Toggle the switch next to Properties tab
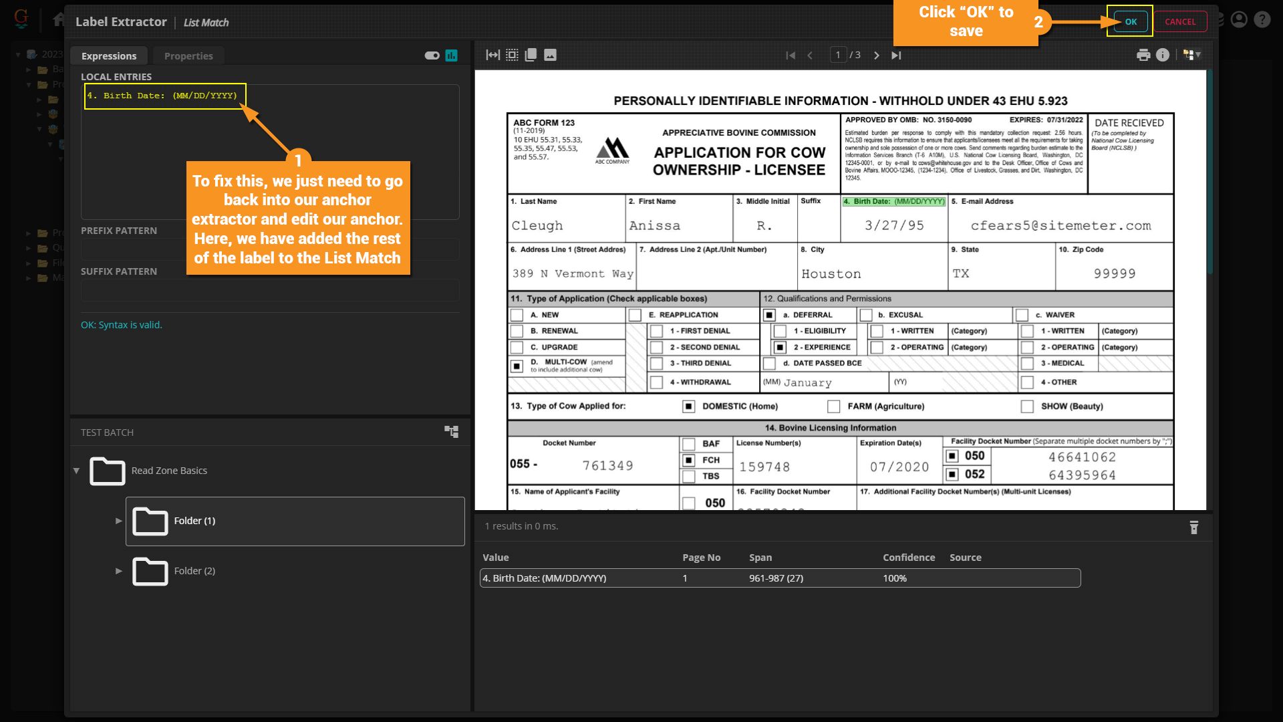Image resolution: width=1283 pixels, height=722 pixels. pyautogui.click(x=432, y=55)
